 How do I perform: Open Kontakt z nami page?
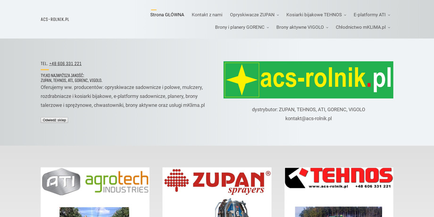(207, 15)
